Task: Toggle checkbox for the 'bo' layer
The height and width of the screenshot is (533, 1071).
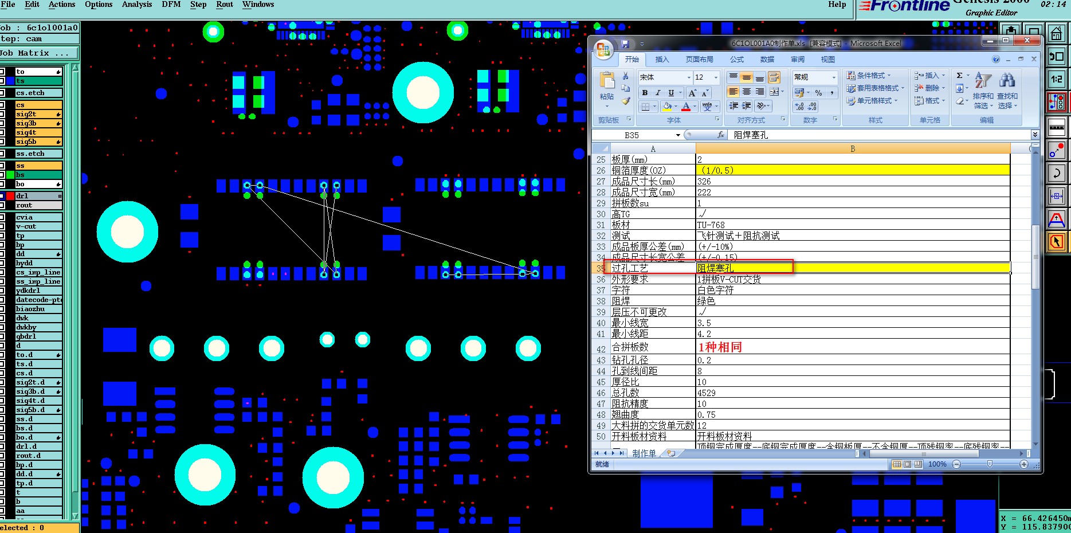Action: [x=2, y=184]
